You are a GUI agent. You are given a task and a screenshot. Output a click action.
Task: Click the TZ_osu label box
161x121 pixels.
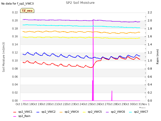tap(27, 11)
